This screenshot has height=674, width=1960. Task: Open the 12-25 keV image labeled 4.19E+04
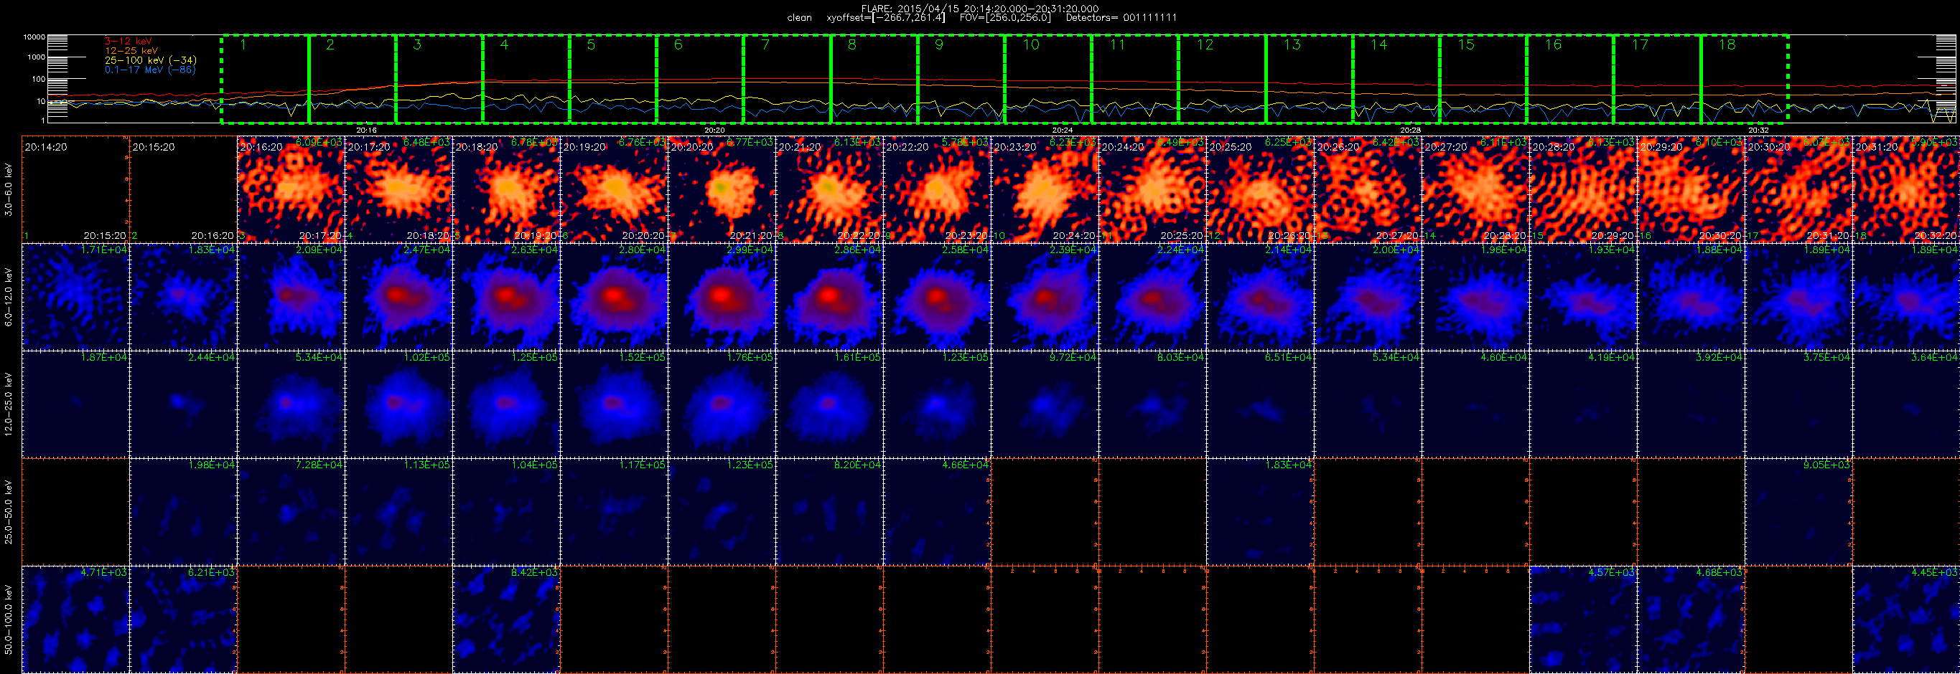[1583, 404]
